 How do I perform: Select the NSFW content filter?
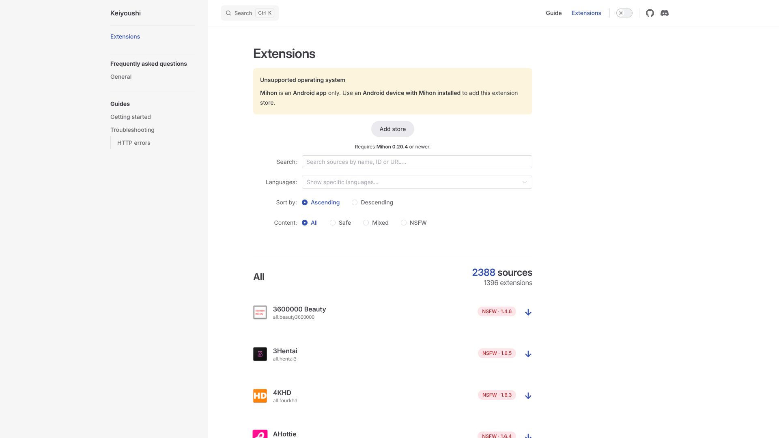point(414,223)
